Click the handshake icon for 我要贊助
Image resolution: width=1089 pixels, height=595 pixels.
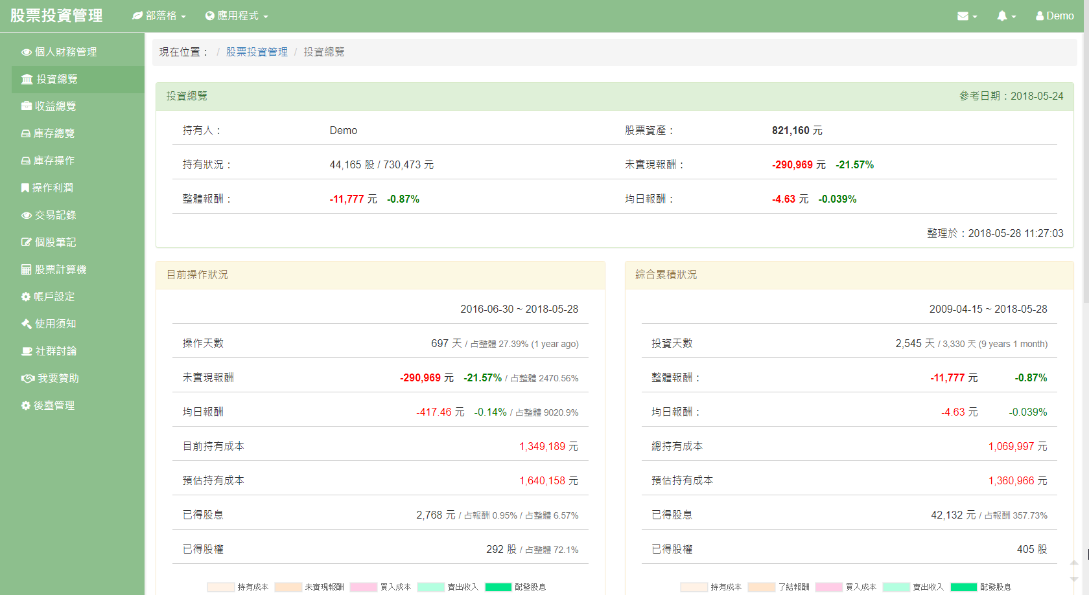click(x=28, y=378)
